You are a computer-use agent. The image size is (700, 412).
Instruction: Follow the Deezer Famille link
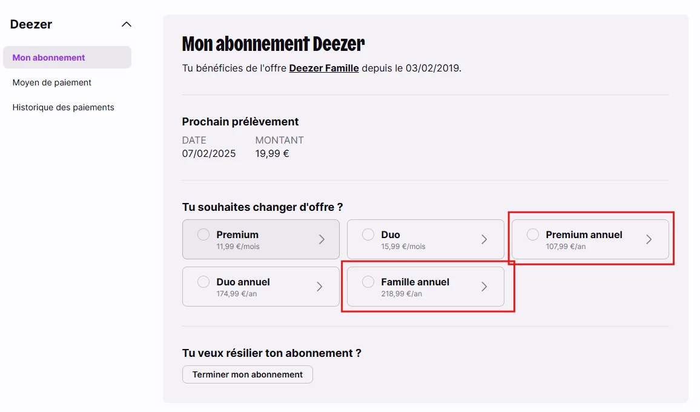324,68
